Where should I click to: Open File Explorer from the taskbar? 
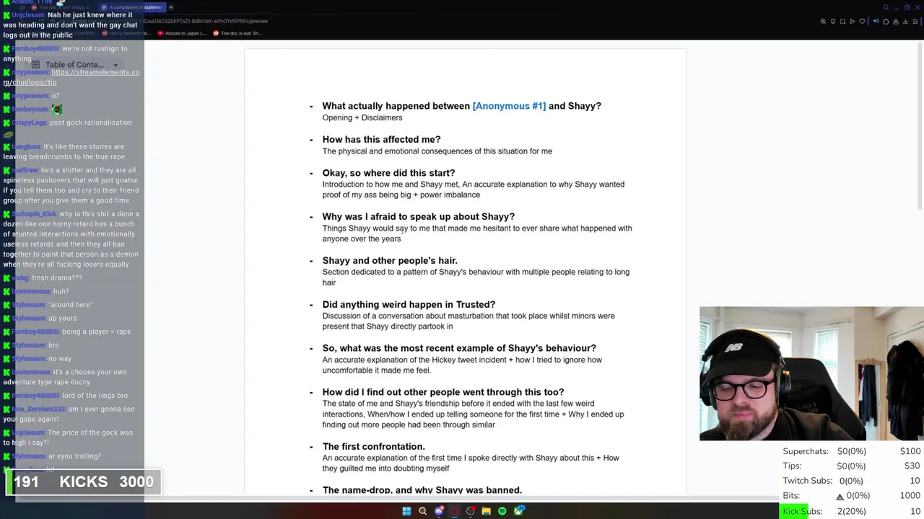pyautogui.click(x=487, y=511)
